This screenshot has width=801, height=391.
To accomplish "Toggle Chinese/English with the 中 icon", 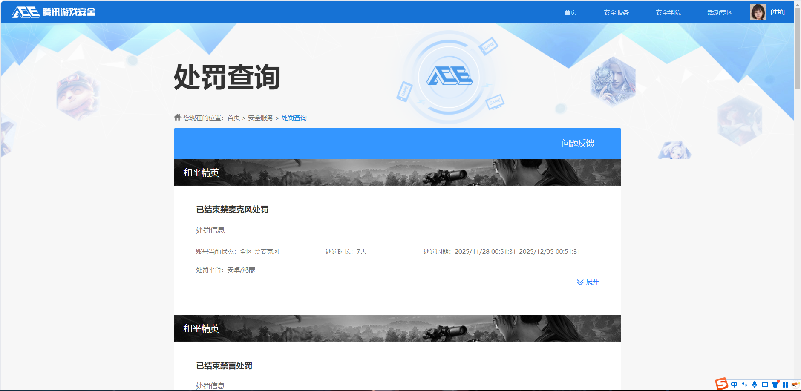I will coord(735,385).
